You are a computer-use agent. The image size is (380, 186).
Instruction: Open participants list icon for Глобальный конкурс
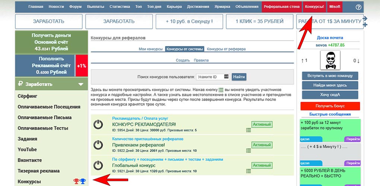[x=248, y=171]
